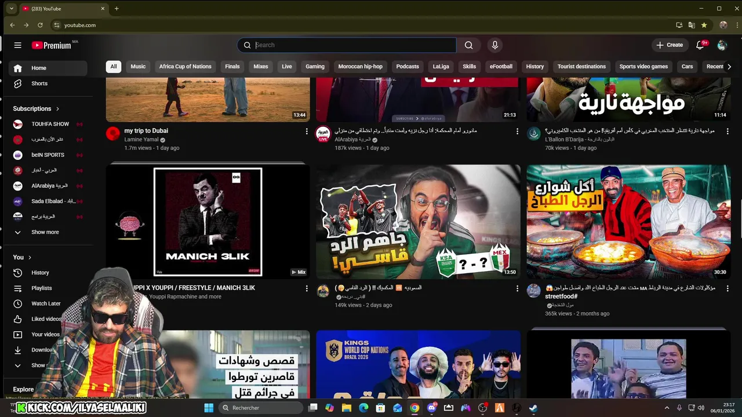Go back in the browser
742x417 pixels.
tap(12, 25)
